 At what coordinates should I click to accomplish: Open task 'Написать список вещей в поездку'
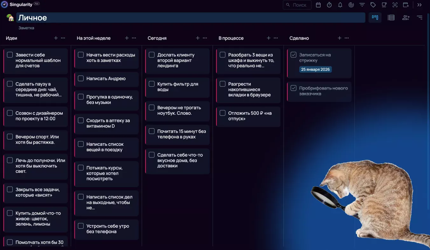(107, 147)
